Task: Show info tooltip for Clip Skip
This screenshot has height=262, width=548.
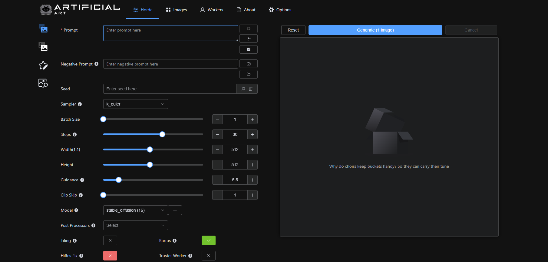Action: 81,195
